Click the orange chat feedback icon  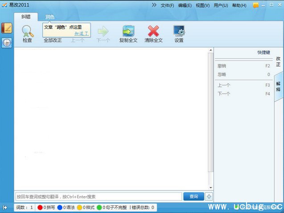point(255,5)
